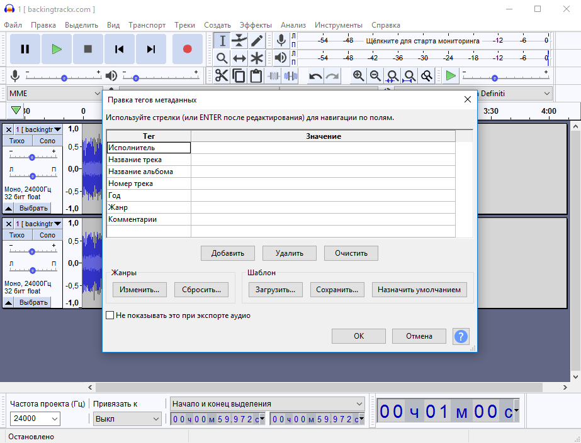Open the 'Привязать к' Выкл dropdown

[127, 419]
